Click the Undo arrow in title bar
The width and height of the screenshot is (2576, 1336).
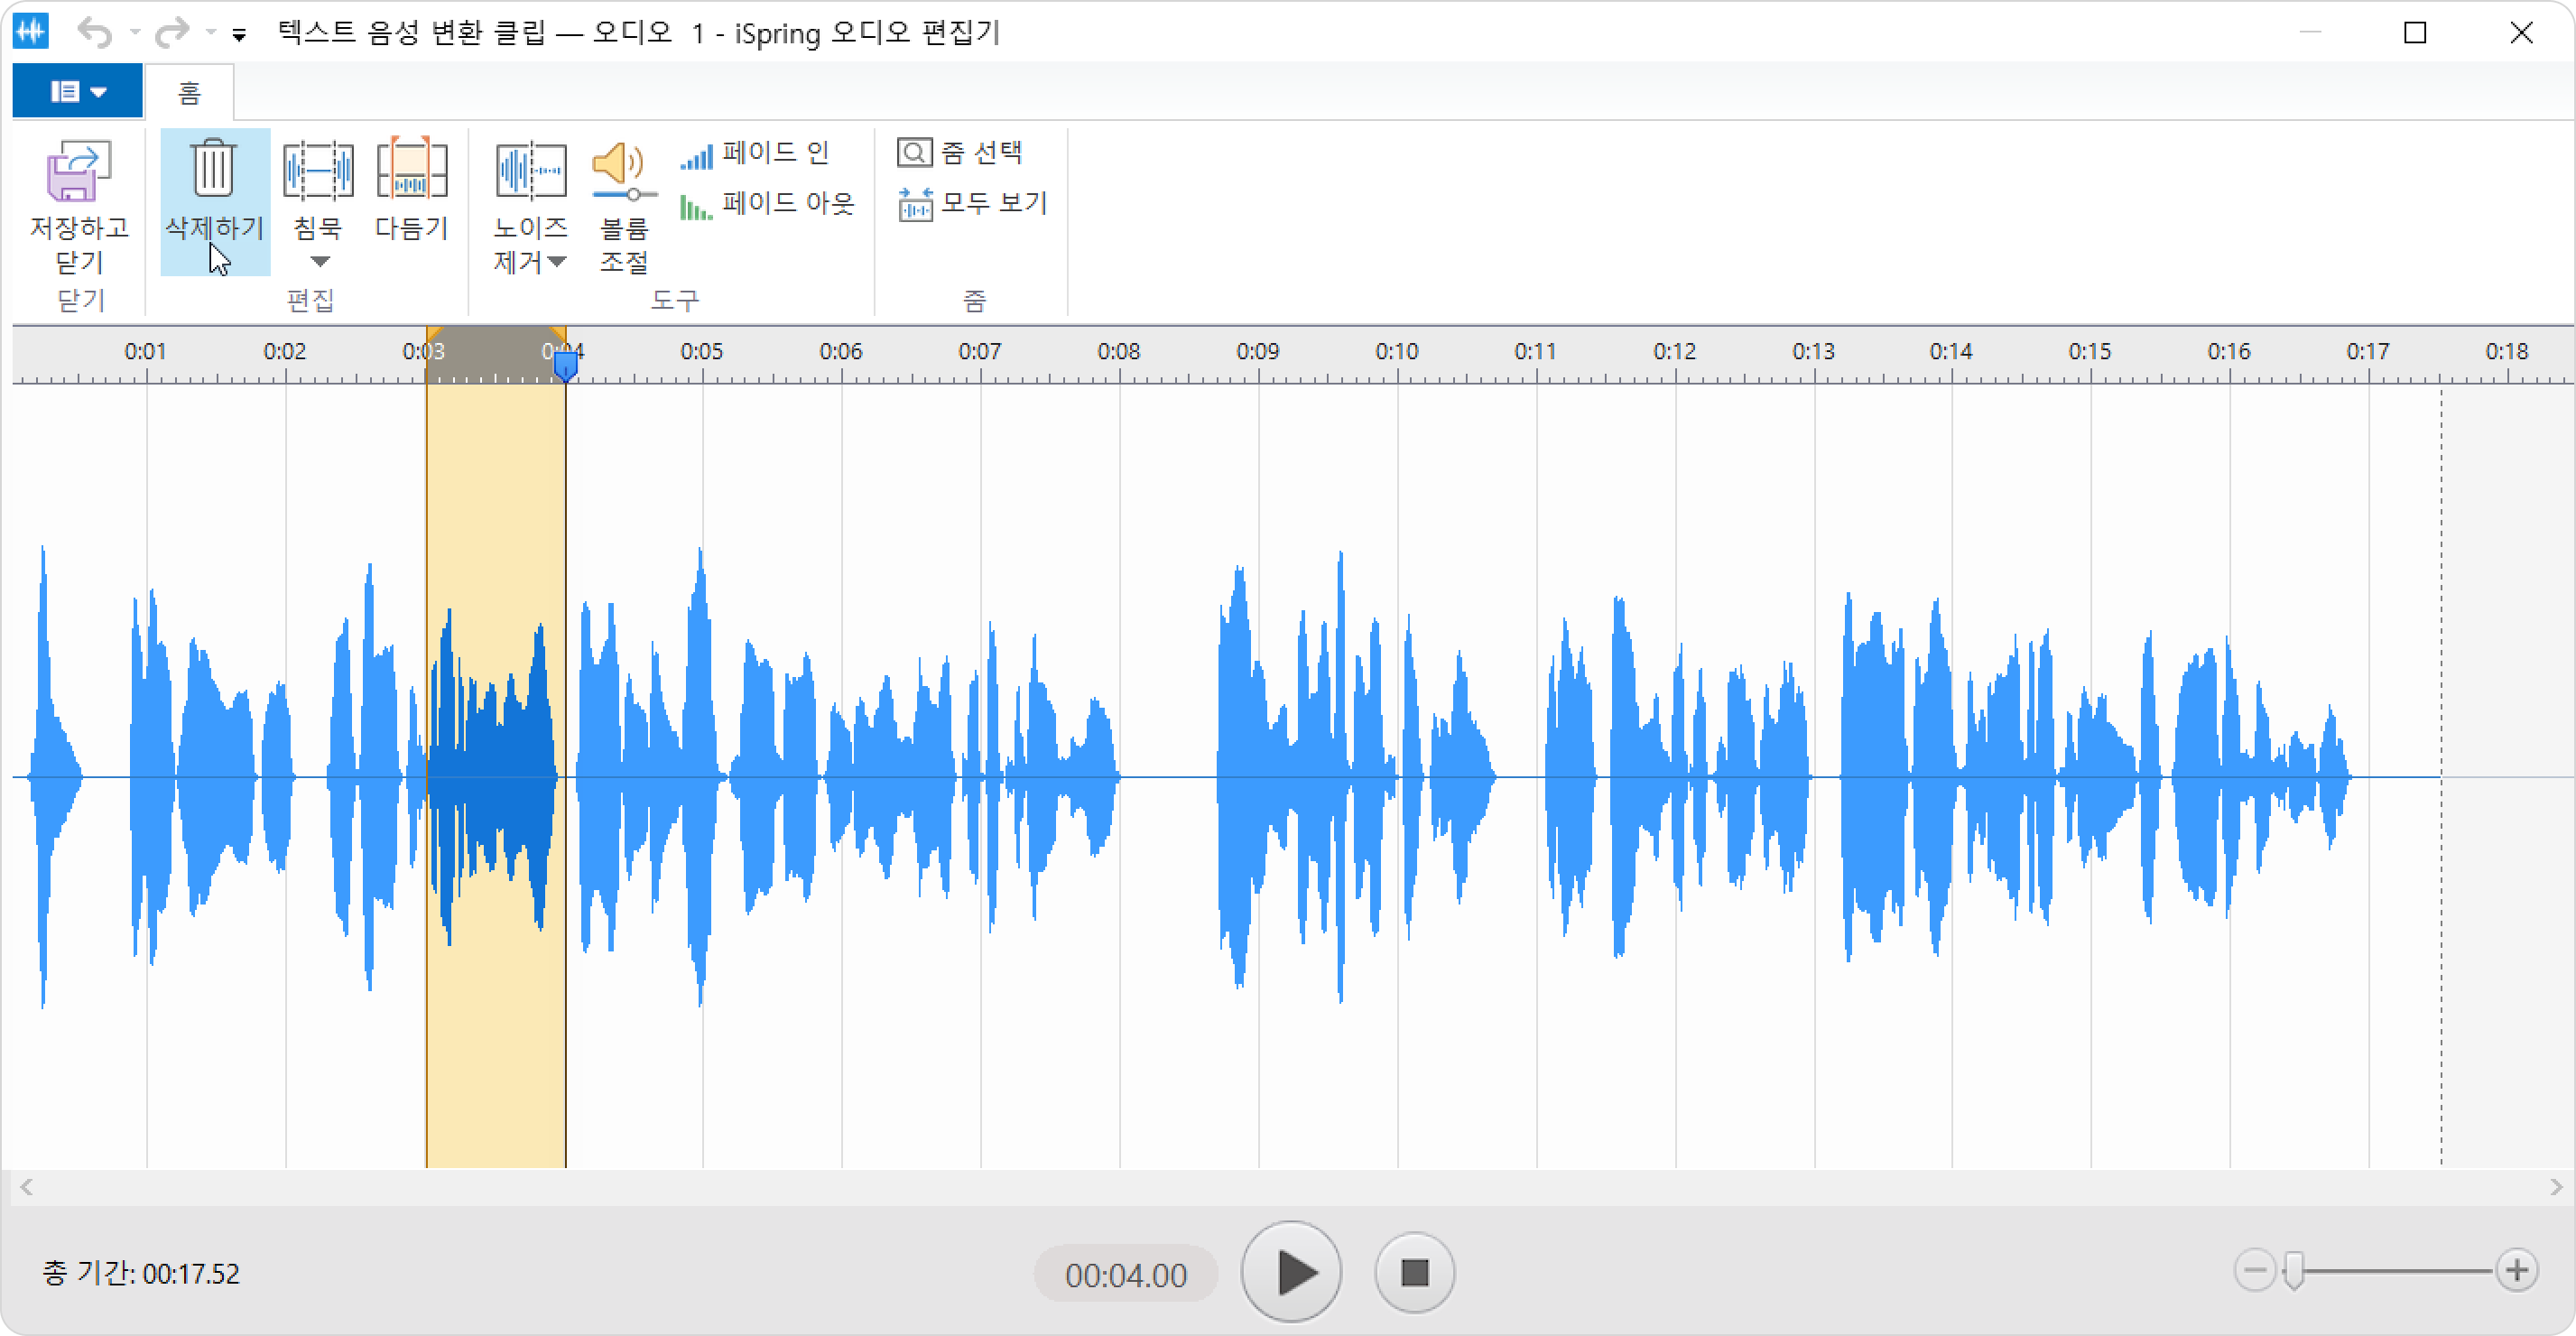click(x=94, y=33)
